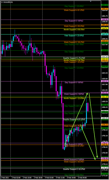Image resolution: width=109 pixels, height=180 pixels.
Task: Select the Week Support 4 61.8%0 label
Action: (x=74, y=10)
